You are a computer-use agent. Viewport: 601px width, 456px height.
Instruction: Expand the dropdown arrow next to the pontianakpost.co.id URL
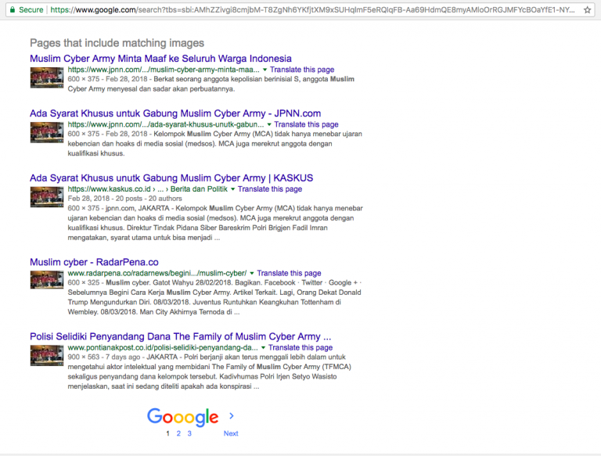[x=263, y=348]
